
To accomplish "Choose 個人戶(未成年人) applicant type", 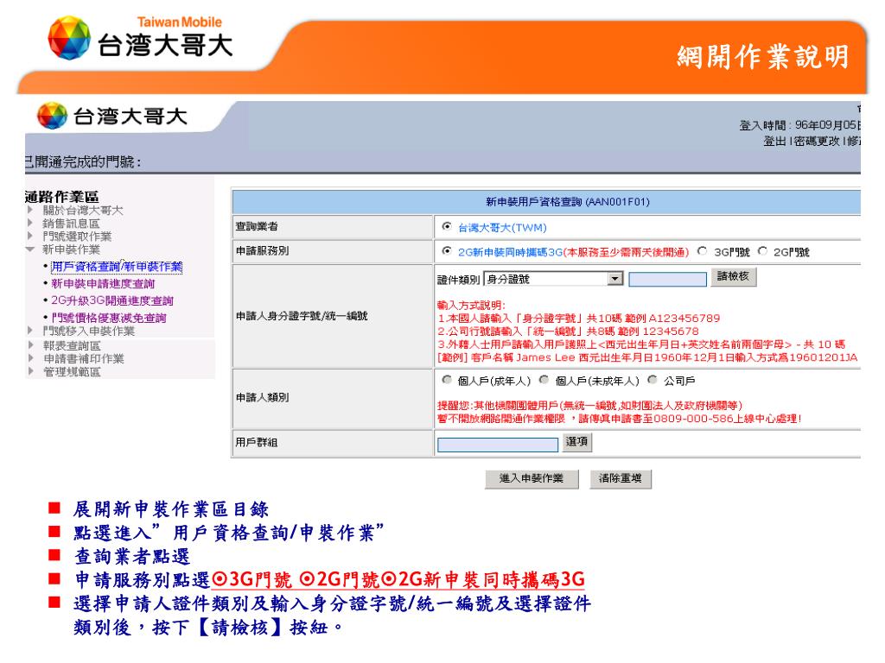I will [x=544, y=380].
